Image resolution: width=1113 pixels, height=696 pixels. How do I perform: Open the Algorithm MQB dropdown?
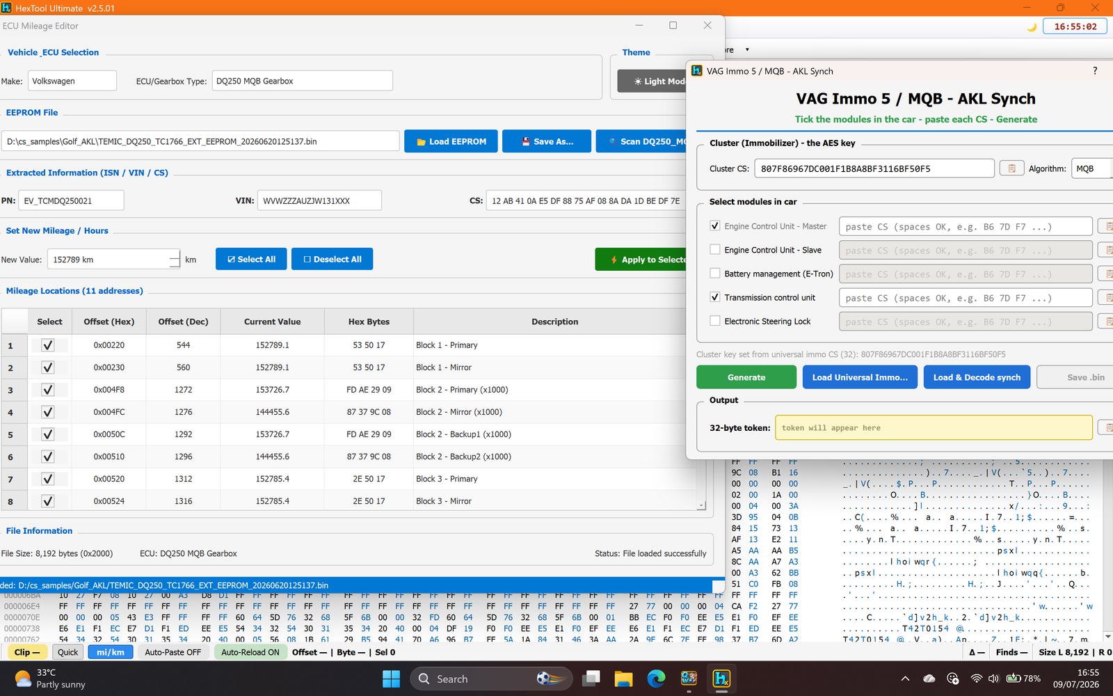tap(1091, 168)
